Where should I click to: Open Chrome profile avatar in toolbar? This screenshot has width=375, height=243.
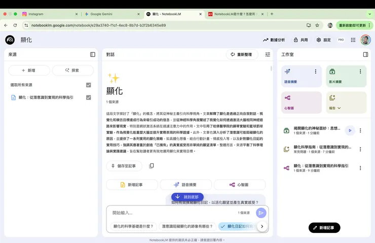click(x=330, y=25)
